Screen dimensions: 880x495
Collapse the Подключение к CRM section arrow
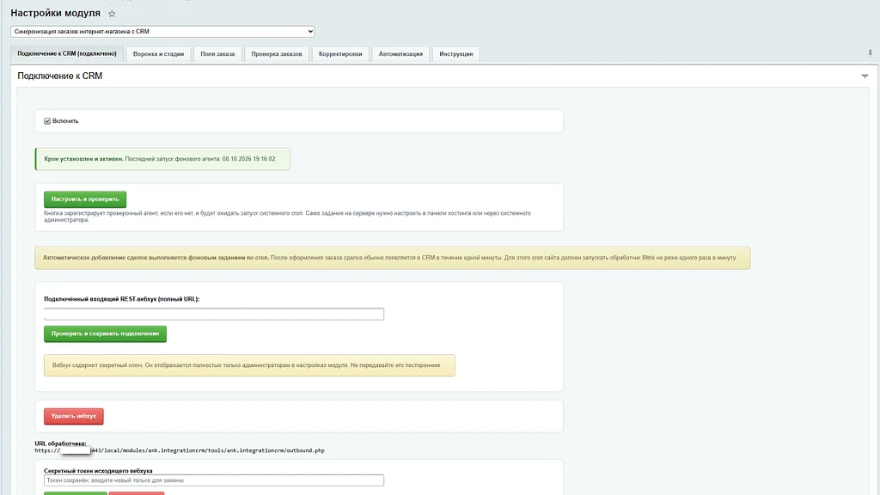865,76
